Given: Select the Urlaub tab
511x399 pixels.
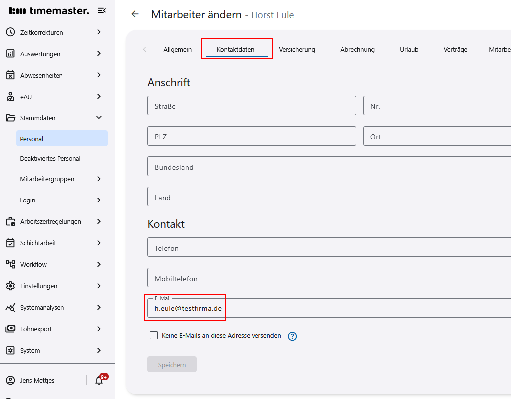Looking at the screenshot, I should point(409,50).
